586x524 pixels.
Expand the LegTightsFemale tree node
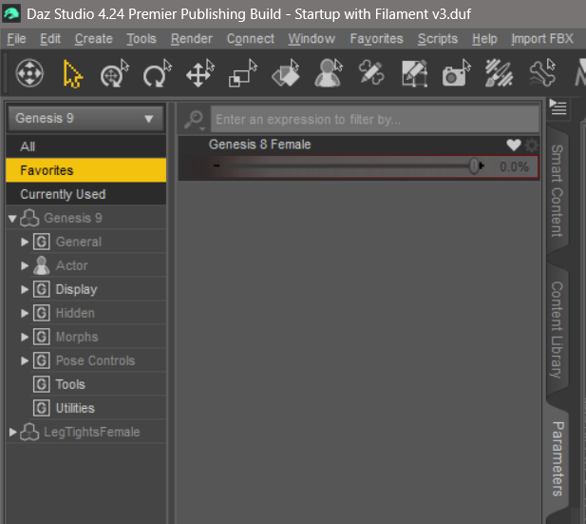[x=12, y=433]
